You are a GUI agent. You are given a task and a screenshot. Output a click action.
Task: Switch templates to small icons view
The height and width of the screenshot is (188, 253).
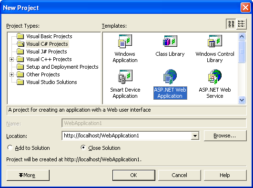click(242, 24)
